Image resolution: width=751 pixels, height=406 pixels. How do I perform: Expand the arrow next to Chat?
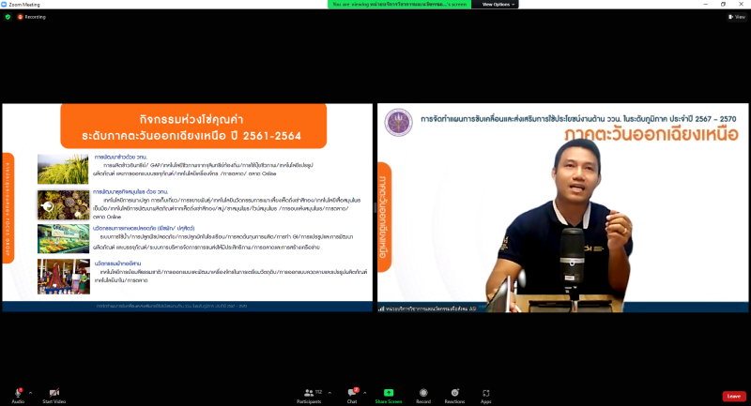pos(366,392)
